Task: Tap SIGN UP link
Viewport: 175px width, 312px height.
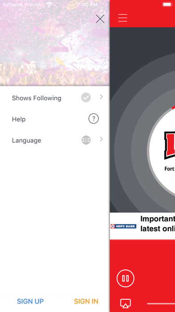Action: point(30,301)
